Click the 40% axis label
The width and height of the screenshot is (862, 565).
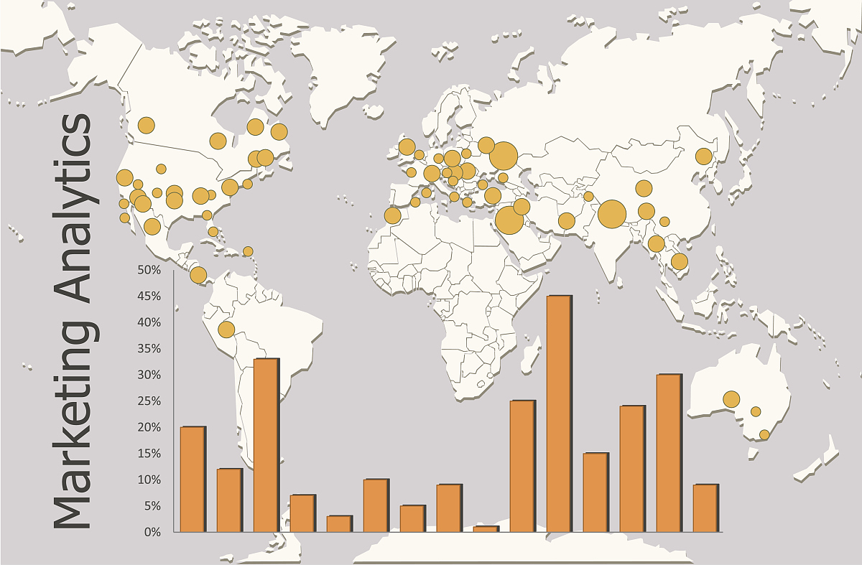[x=149, y=322]
